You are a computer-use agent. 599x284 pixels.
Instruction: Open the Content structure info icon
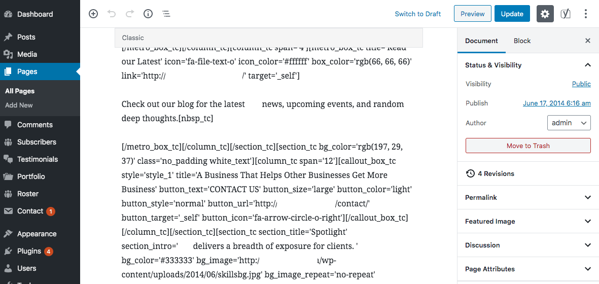(x=148, y=14)
